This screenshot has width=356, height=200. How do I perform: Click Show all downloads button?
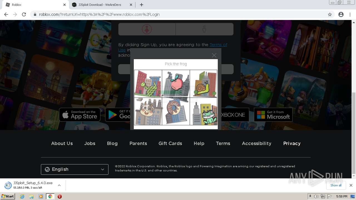336,185
